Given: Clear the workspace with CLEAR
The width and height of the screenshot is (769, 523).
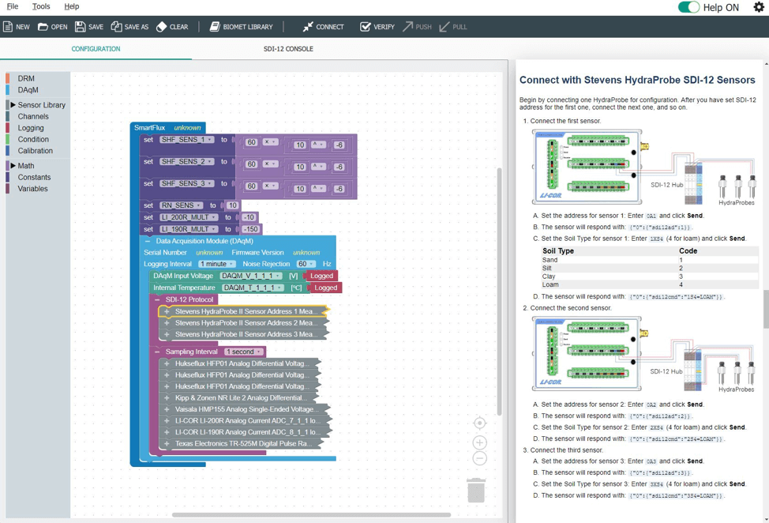Looking at the screenshot, I should (172, 27).
